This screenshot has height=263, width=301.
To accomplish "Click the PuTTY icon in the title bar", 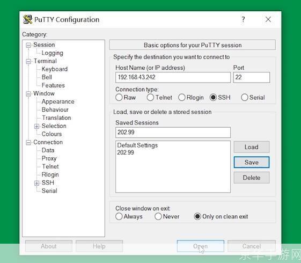I will coord(28,19).
